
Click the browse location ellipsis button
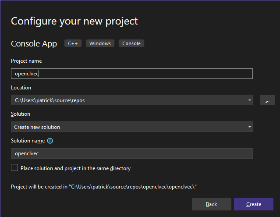(x=267, y=100)
